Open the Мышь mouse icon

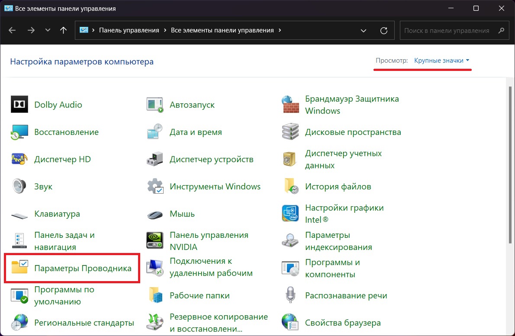click(x=154, y=215)
